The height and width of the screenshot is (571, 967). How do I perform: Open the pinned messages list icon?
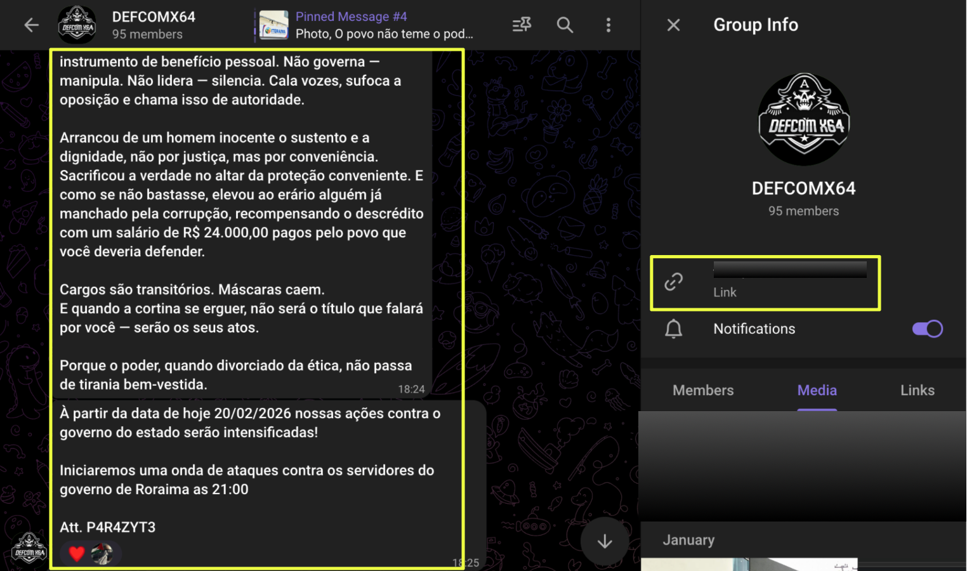coord(522,25)
